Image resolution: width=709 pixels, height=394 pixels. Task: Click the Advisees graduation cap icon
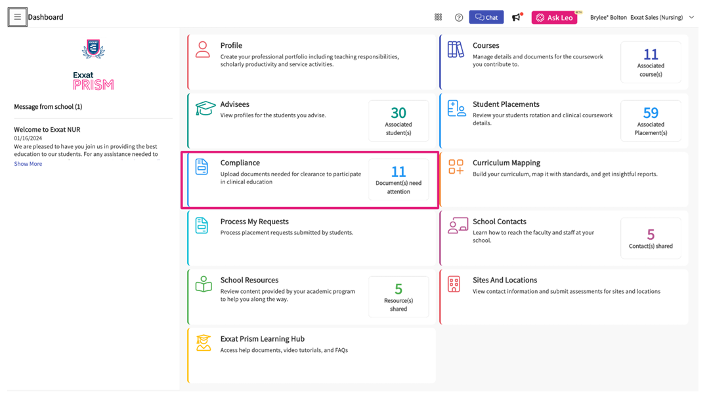pos(205,108)
